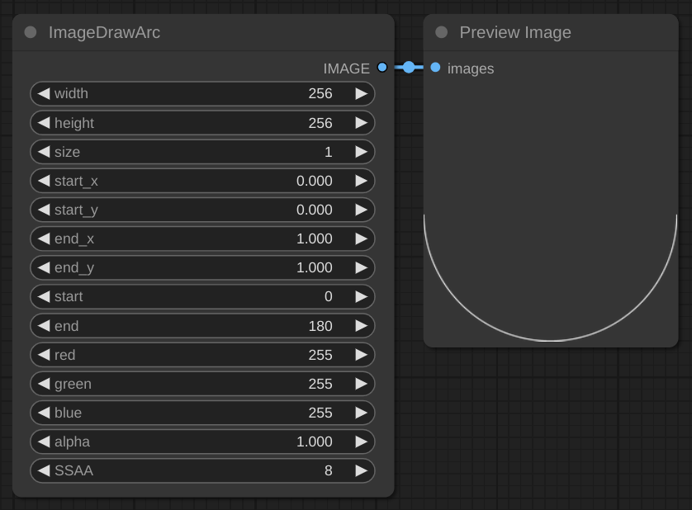Click the link midpoint between the nodes
Image resolution: width=692 pixels, height=510 pixels.
point(409,68)
